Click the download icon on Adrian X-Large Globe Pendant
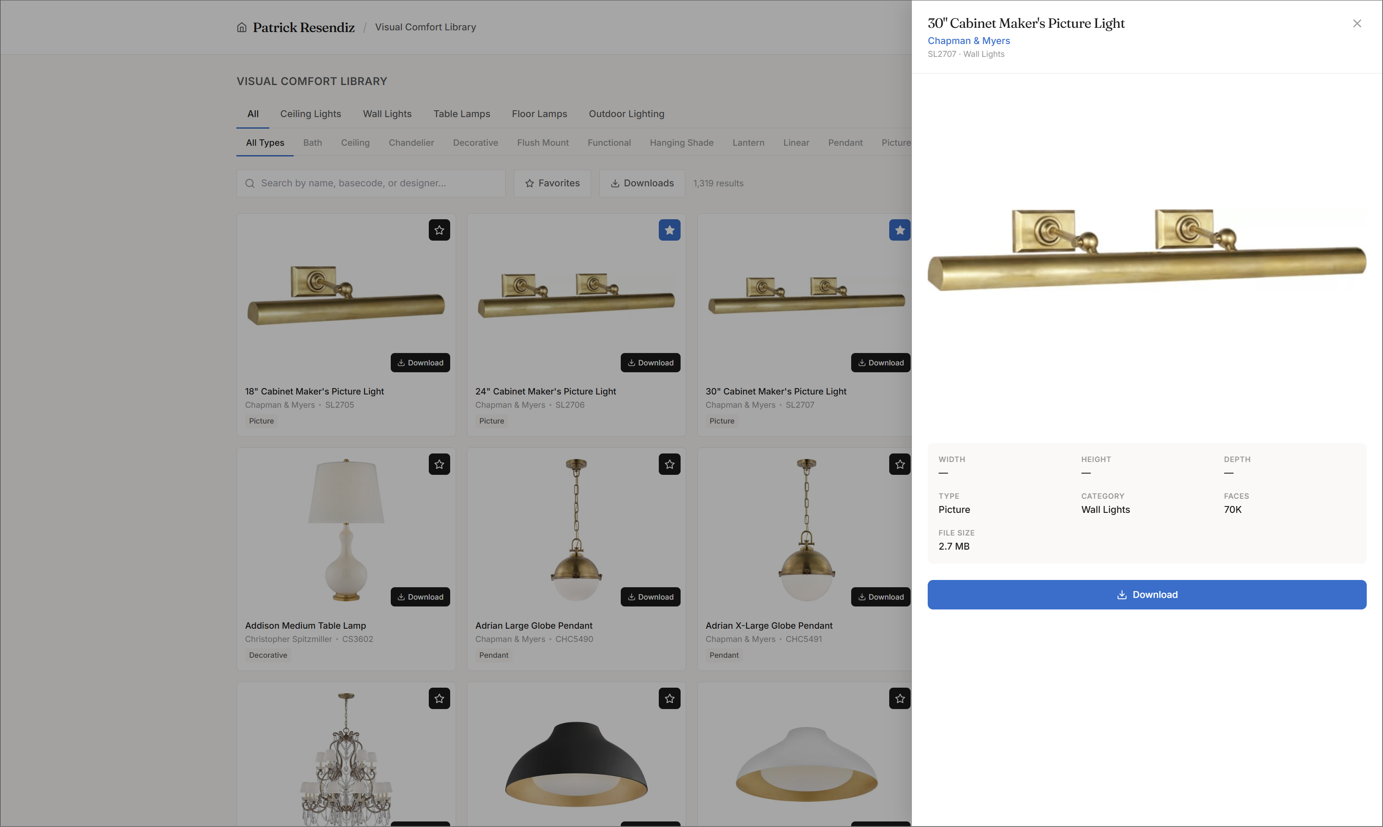The width and height of the screenshot is (1383, 827). (x=863, y=596)
